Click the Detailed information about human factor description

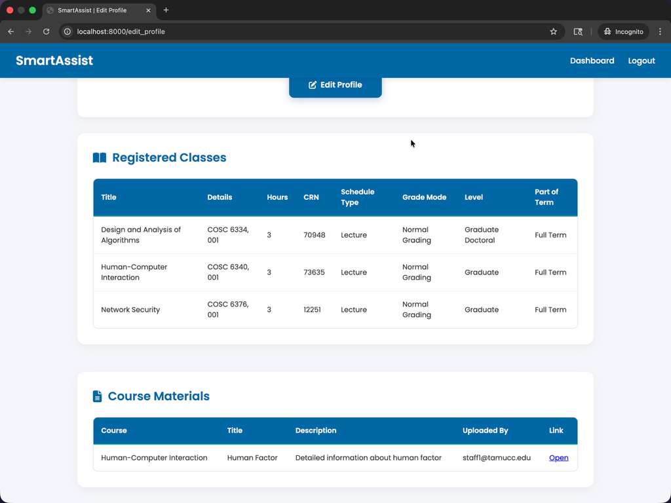[368, 458]
